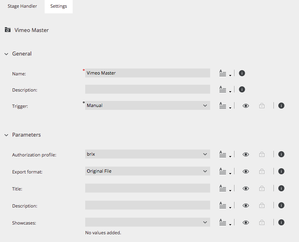Open the text options icon for Trigger
Image resolution: width=299 pixels, height=242 pixels.
pos(225,105)
